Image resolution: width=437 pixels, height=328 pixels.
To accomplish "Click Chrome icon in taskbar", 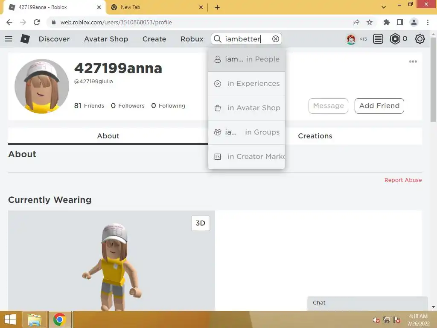I will [60, 319].
